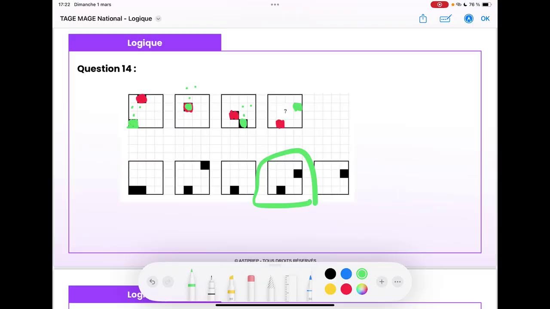Choose the red color swatch
The width and height of the screenshot is (550, 309).
(x=346, y=289)
